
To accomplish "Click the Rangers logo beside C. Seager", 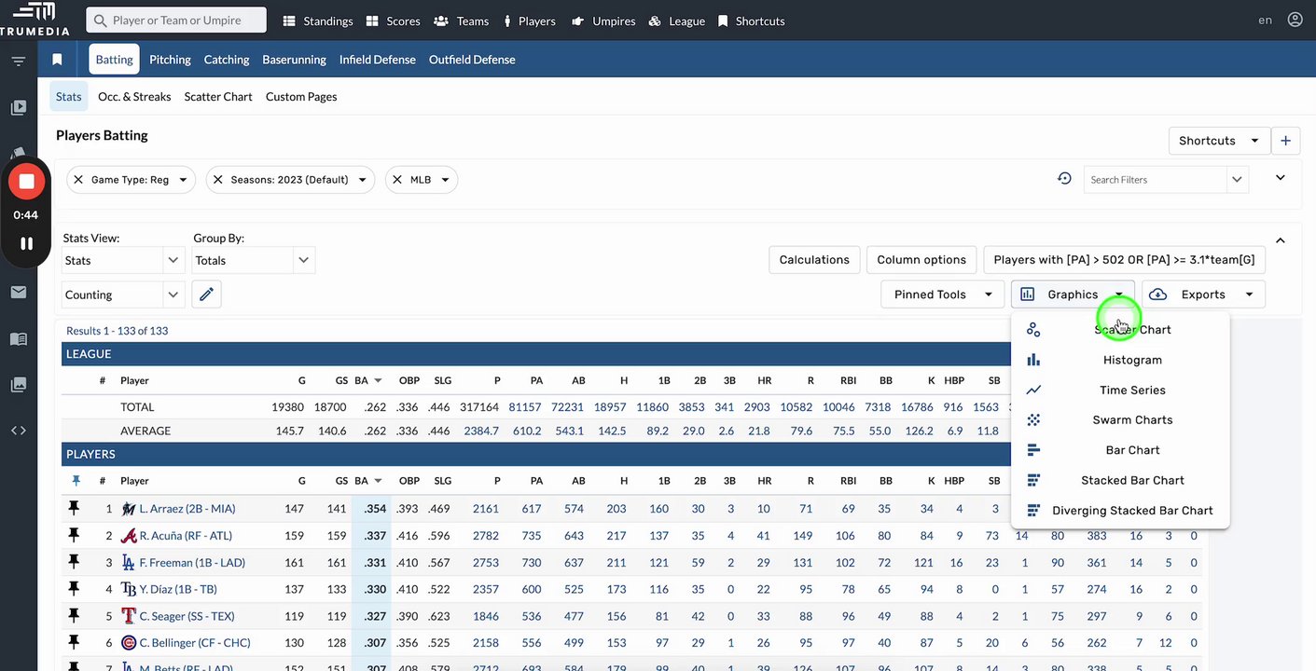I will pyautogui.click(x=129, y=616).
